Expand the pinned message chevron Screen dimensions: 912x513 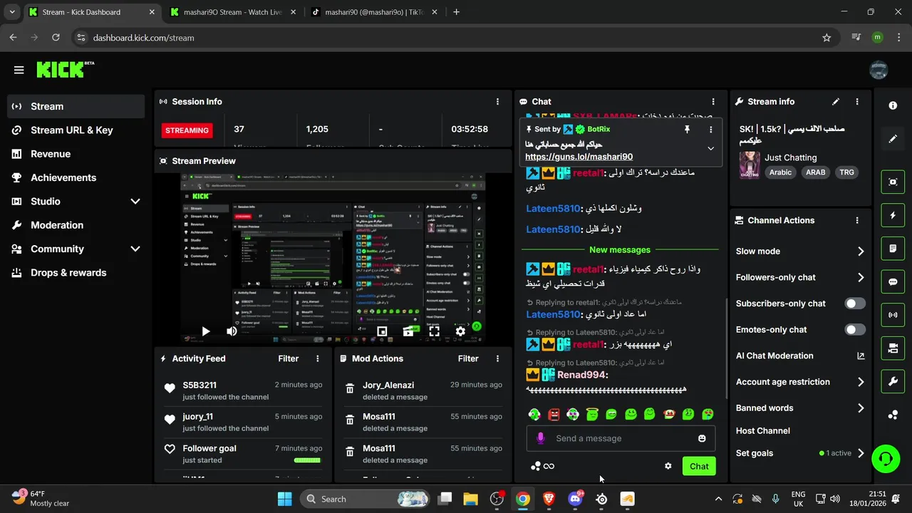pyautogui.click(x=710, y=148)
